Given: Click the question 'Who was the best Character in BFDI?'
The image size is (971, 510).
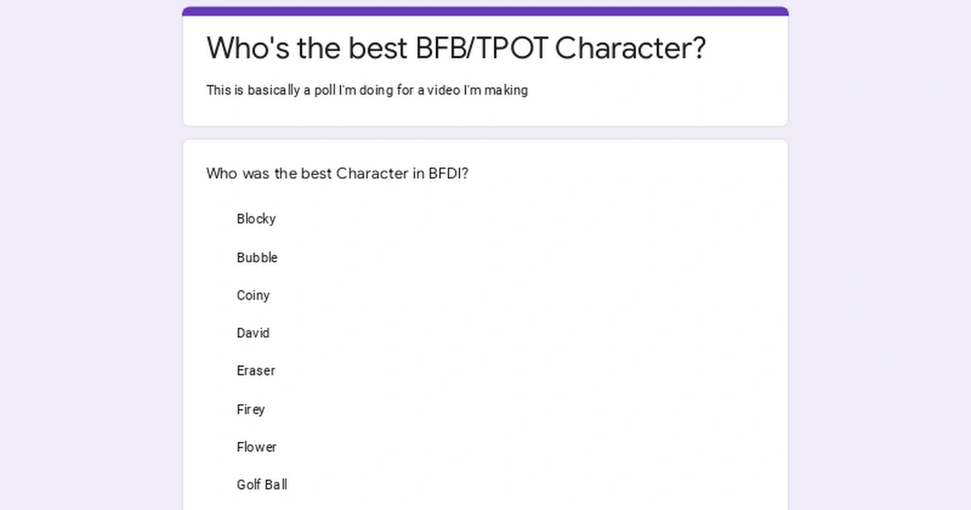Looking at the screenshot, I should click(337, 173).
